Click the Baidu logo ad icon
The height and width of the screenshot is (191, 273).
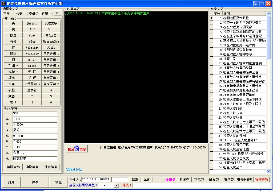pos(77,148)
